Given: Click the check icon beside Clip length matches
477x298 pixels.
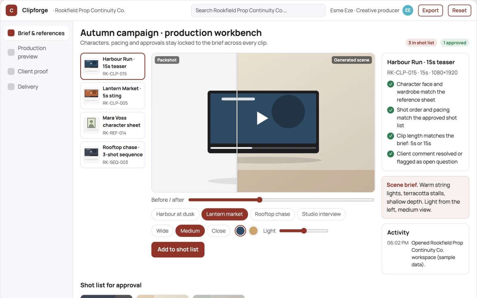Looking at the screenshot, I should click(x=391, y=136).
